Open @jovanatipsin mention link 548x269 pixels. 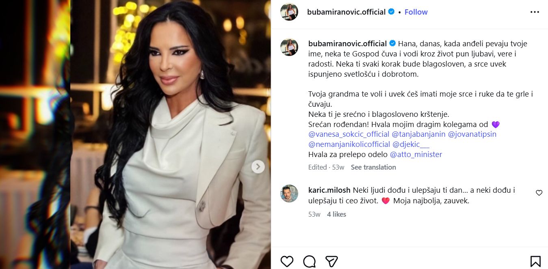click(472, 134)
